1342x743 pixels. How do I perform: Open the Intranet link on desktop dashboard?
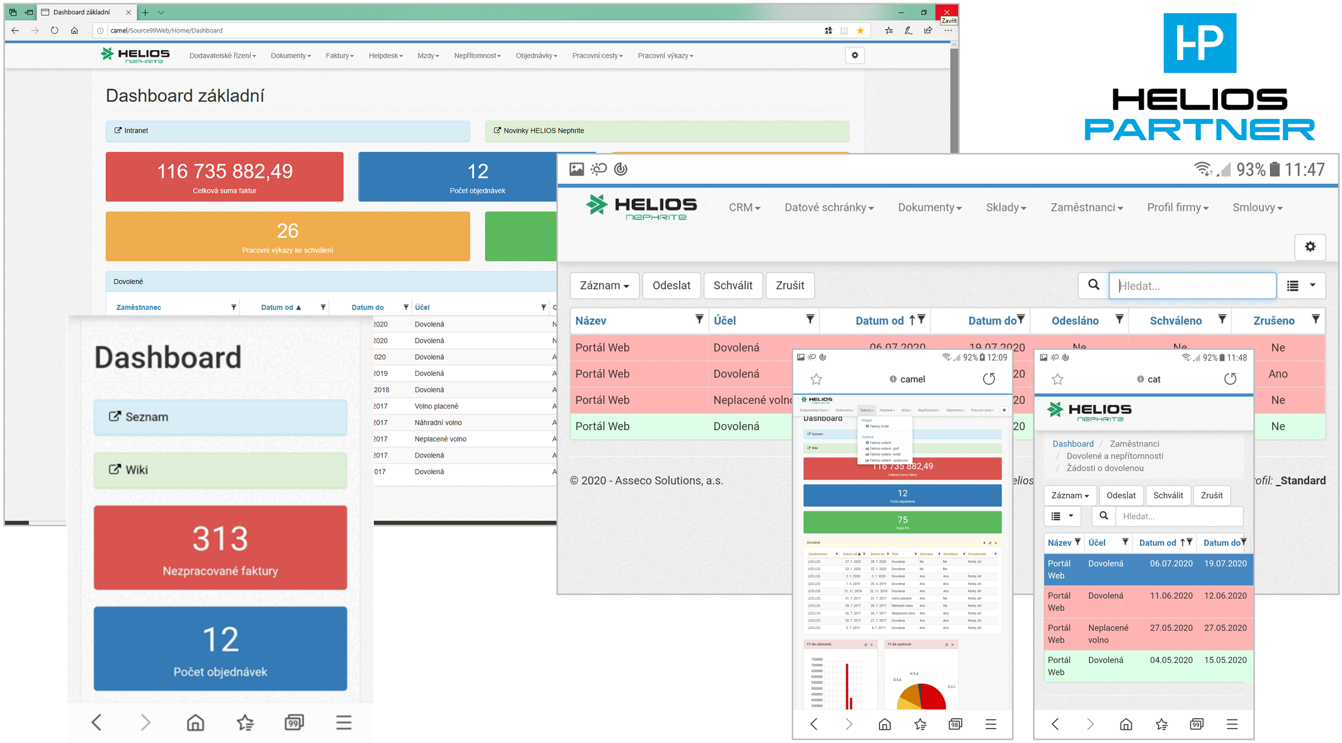pyautogui.click(x=287, y=131)
